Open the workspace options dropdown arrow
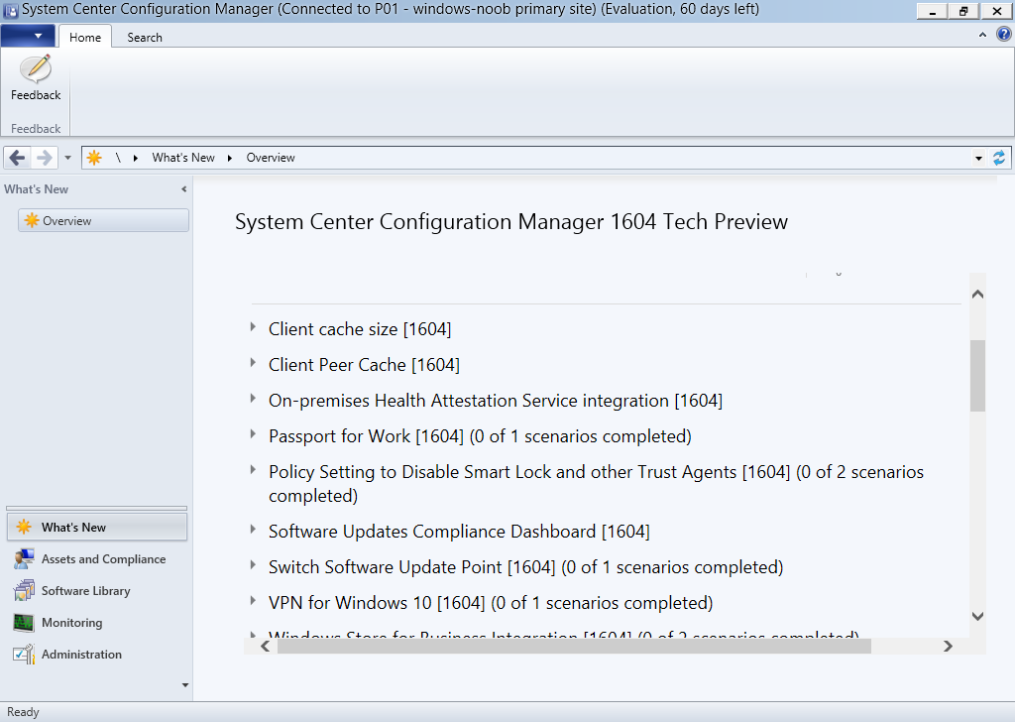The image size is (1015, 722). tap(185, 685)
